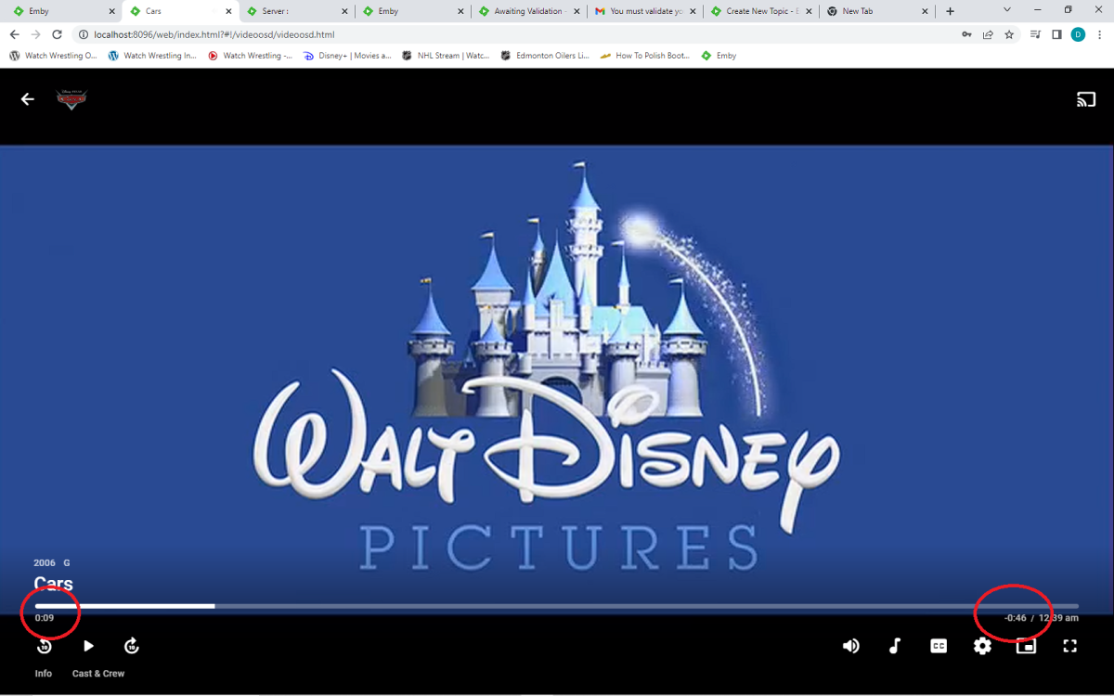Switch to the Create New Topic tab
1114x696 pixels.
[x=762, y=11]
